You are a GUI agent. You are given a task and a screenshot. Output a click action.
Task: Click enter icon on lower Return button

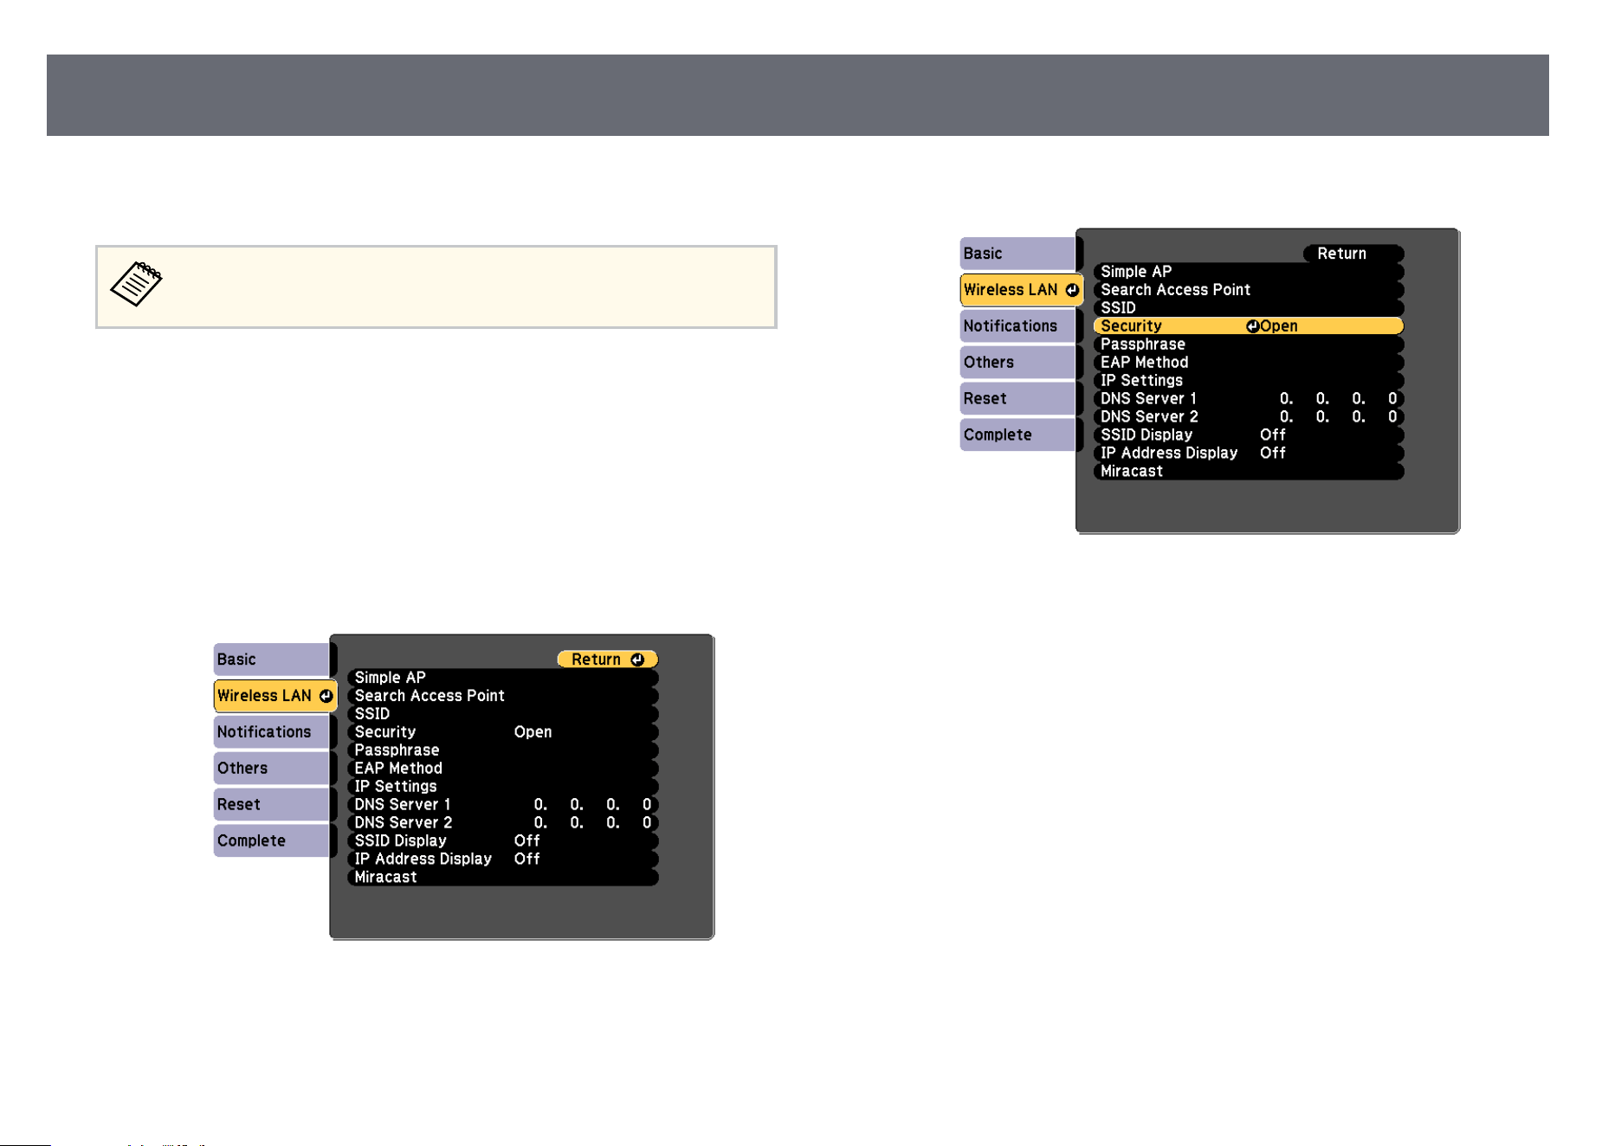[638, 660]
